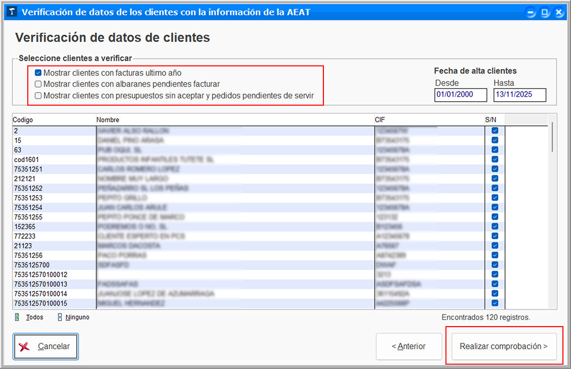The height and width of the screenshot is (369, 571).
Task: Uncheck S/N box for client code 2
Action: pyautogui.click(x=495, y=131)
